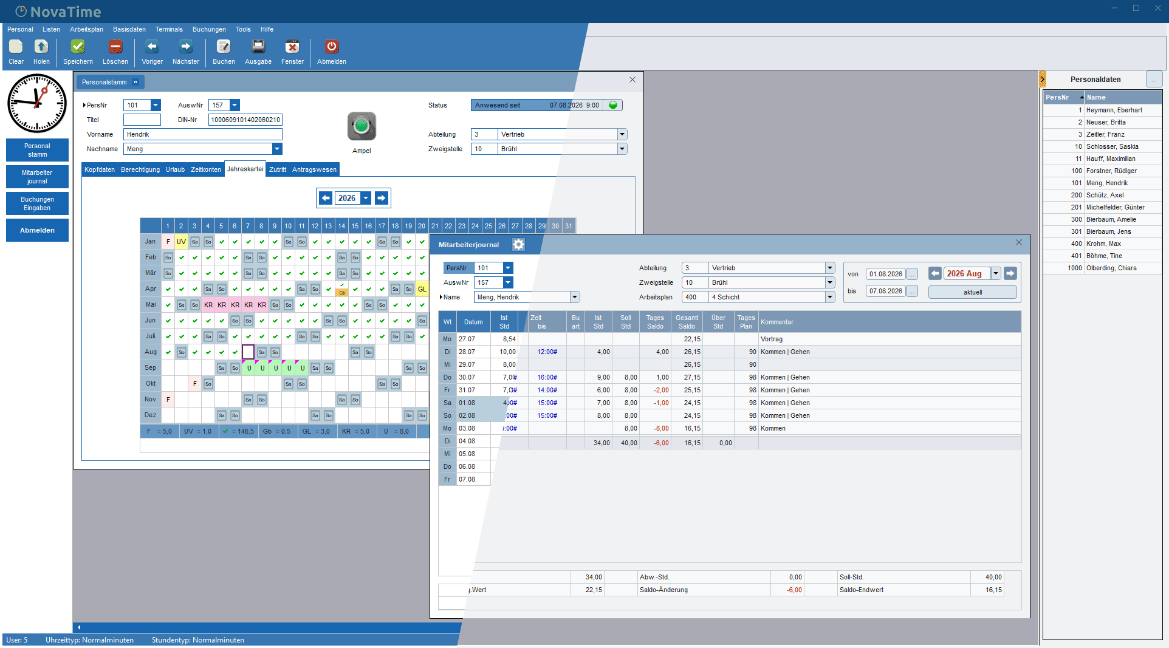Expand the Abteilung Vertrieb dropdown in Personalstamm

(x=622, y=134)
